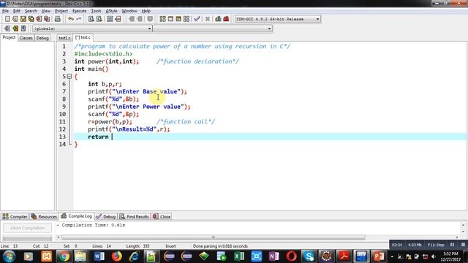Viewport: 468px width, 263px height.
Task: Click the Save file toolbar icon
Action: (23, 19)
